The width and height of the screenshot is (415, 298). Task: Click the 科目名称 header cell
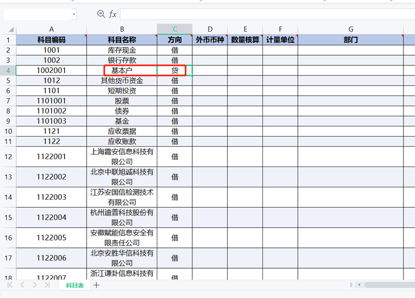coord(122,40)
